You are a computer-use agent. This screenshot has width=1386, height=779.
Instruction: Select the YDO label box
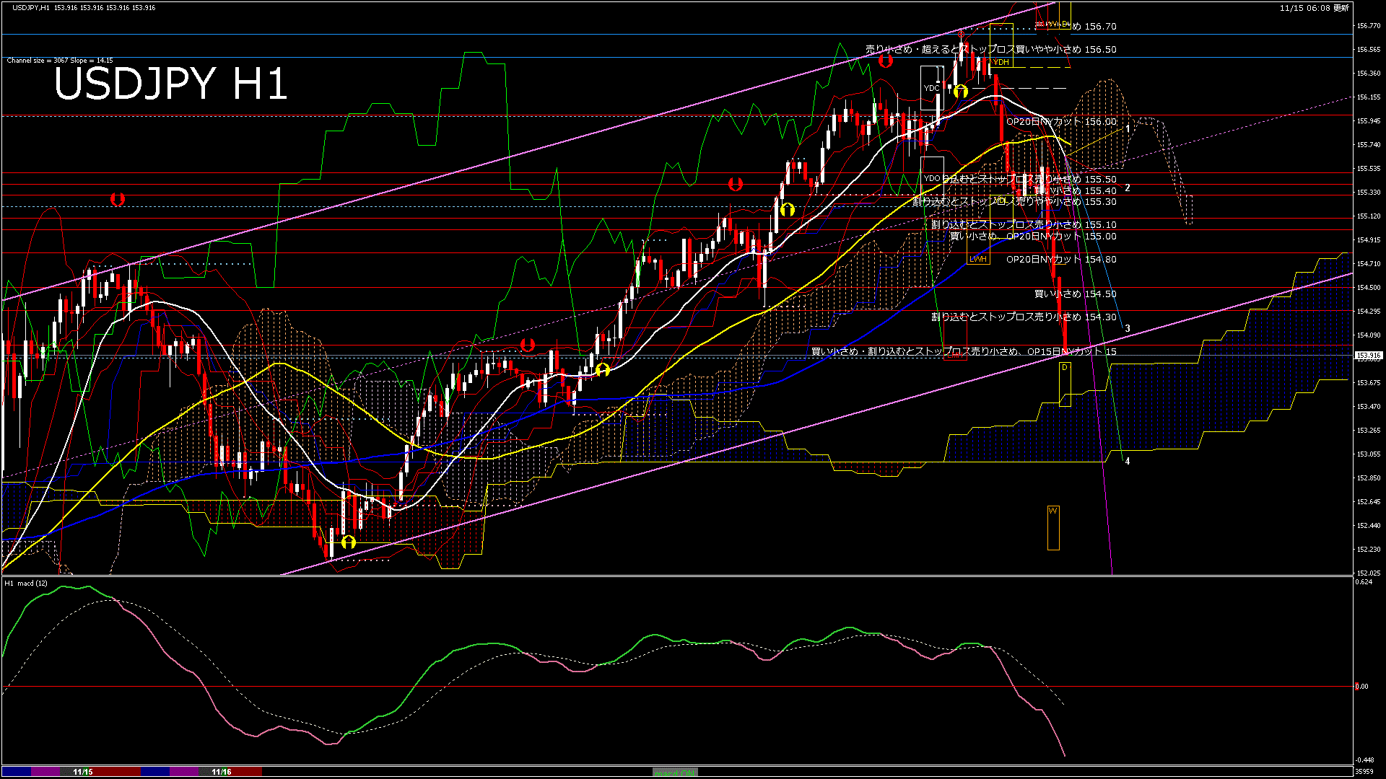[931, 178]
